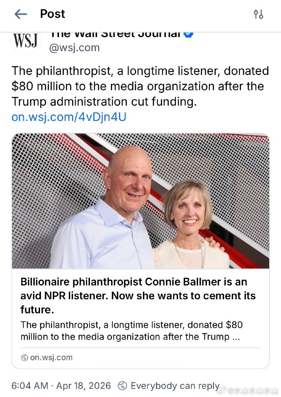281x397 pixels.
Task: Go back using the arrow icon
Action: (x=20, y=14)
